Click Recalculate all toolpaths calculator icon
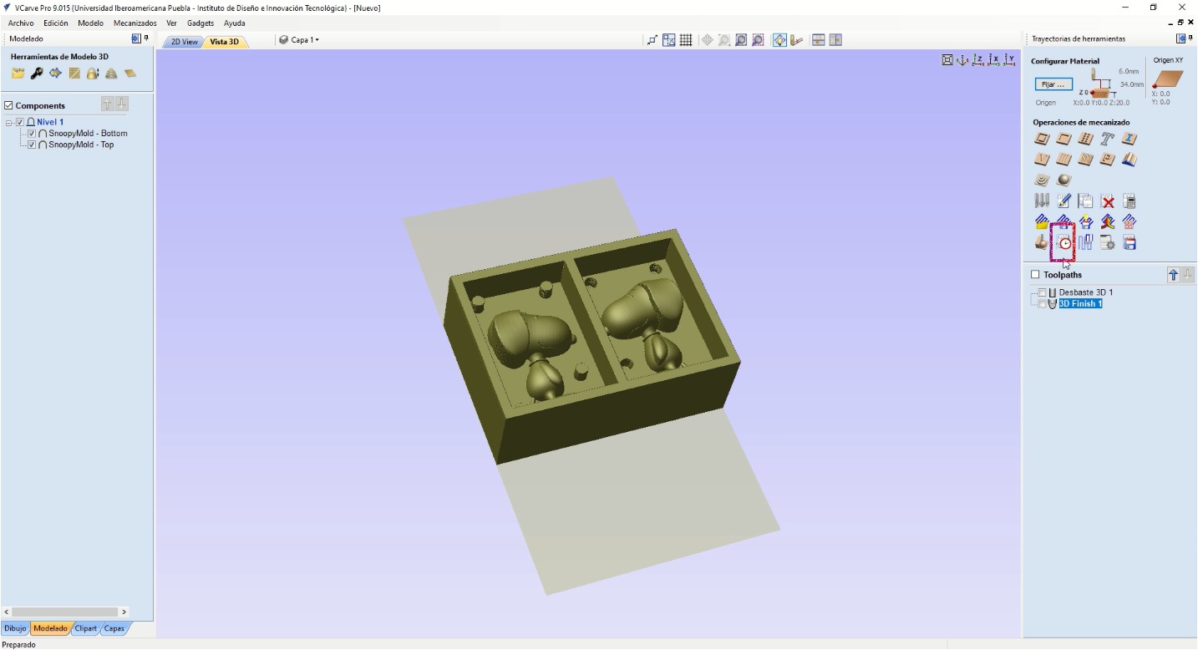The height and width of the screenshot is (650, 1198). coord(1129,201)
